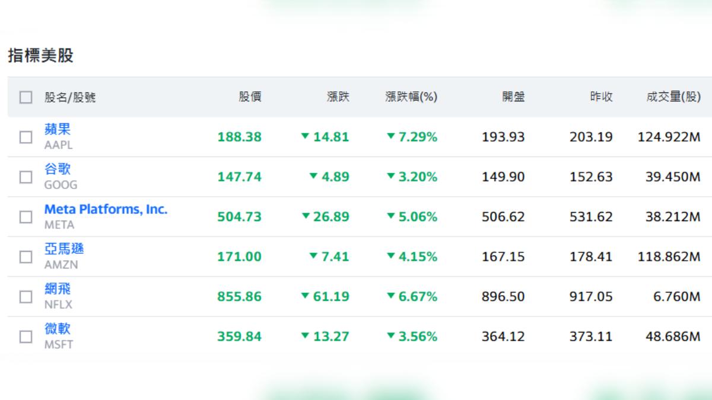Screen dimensions: 712x400
Task: Click the Meta Platforms, Inc. link
Action: click(106, 209)
